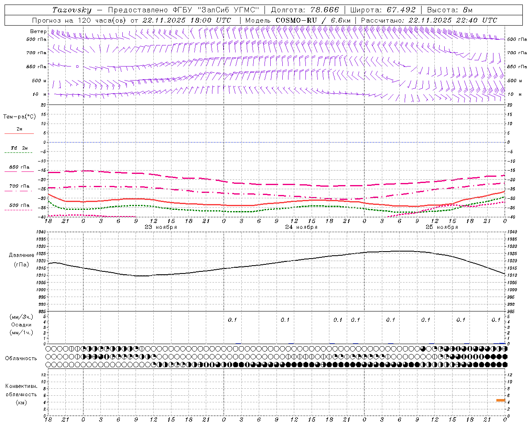Click the "Ветер" wind panel label
The width and height of the screenshot is (529, 423).
click(38, 31)
